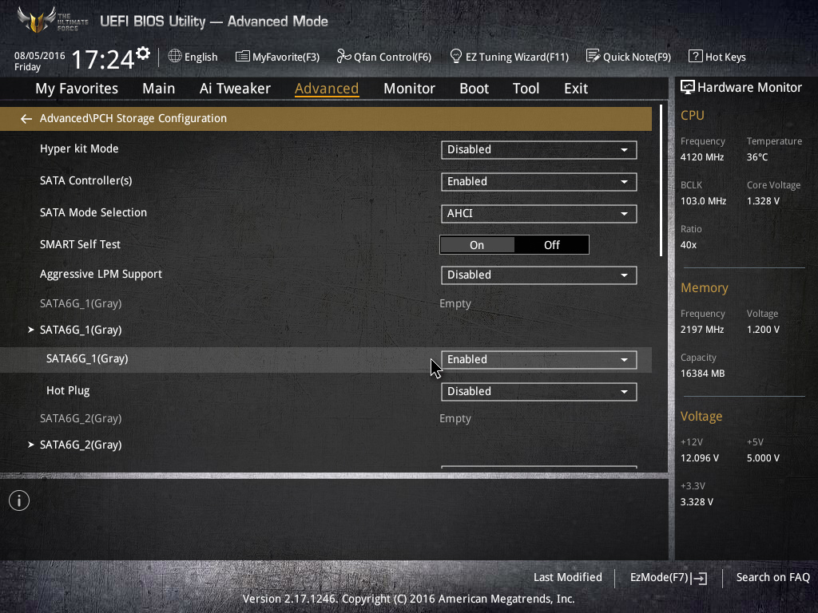Select the Advanced tab

coord(327,89)
